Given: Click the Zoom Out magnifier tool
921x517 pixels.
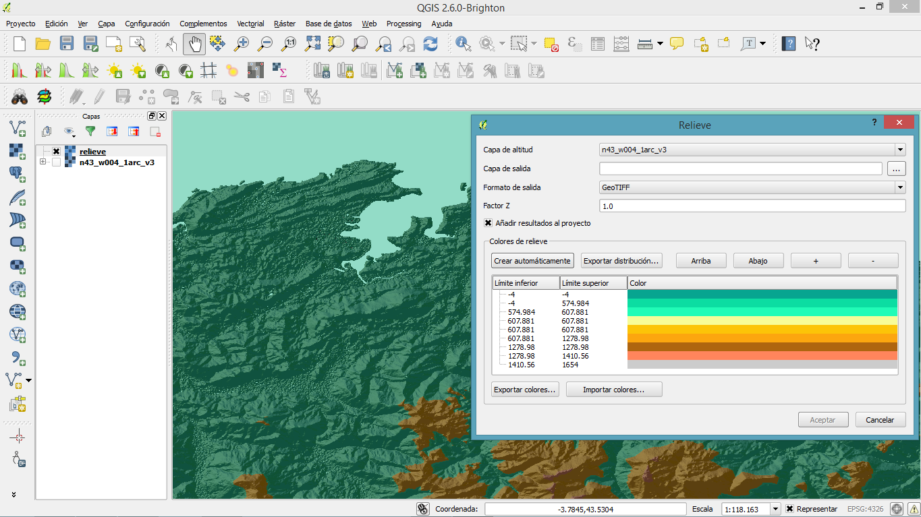Looking at the screenshot, I should (x=265, y=44).
